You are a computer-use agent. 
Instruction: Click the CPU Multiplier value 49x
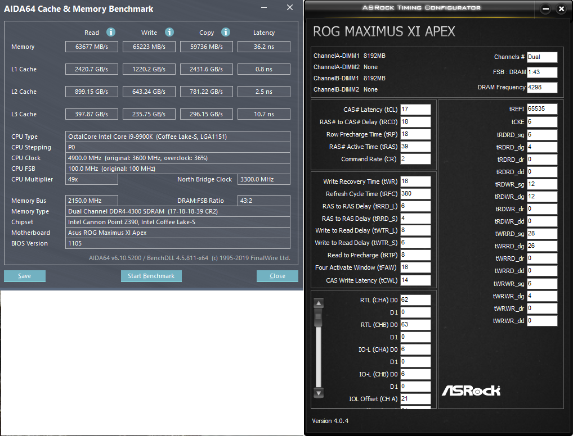tap(92, 179)
